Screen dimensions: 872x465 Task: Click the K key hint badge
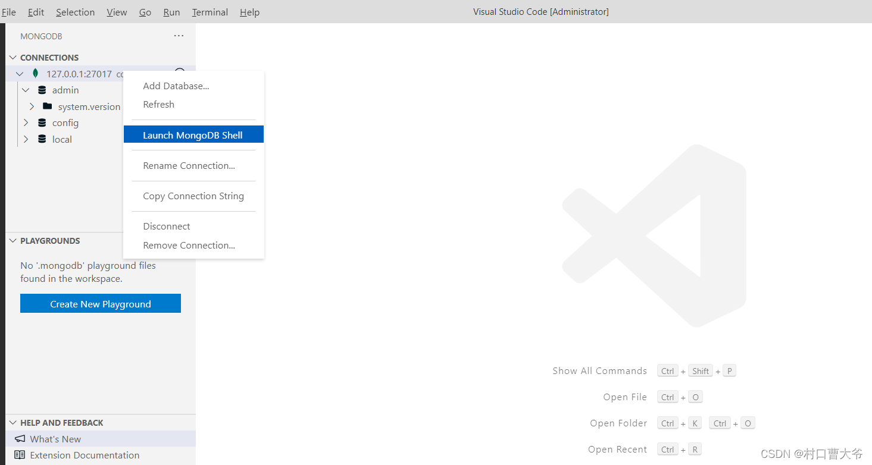(695, 423)
